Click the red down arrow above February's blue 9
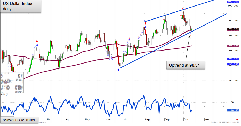The height and width of the screenshot is (126, 241). (x=37, y=41)
